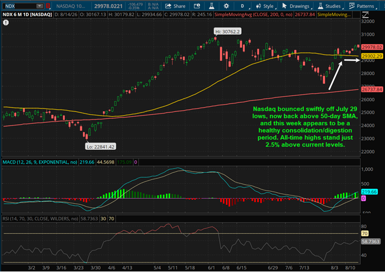Click the NASDAQ 10... description text
Image resolution: width=385 pixels, height=272 pixels.
coord(71,6)
